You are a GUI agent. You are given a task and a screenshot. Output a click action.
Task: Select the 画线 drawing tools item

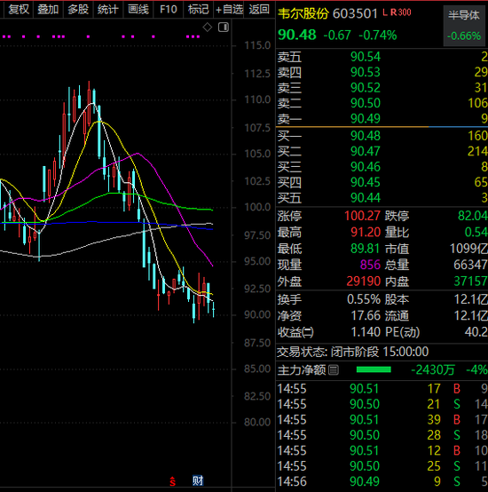click(x=138, y=9)
